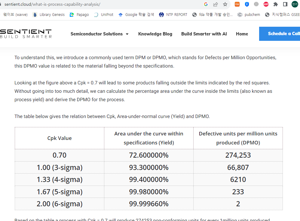
Task: Go to Build Smarter with AI
Action: click(x=204, y=34)
